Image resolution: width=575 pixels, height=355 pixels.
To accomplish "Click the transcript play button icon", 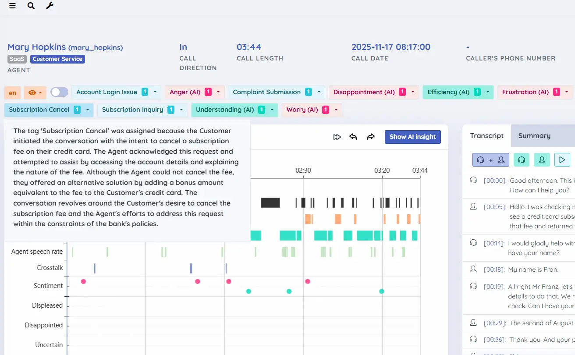I will [x=562, y=160].
